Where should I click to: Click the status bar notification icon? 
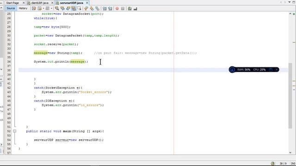click(x=273, y=163)
